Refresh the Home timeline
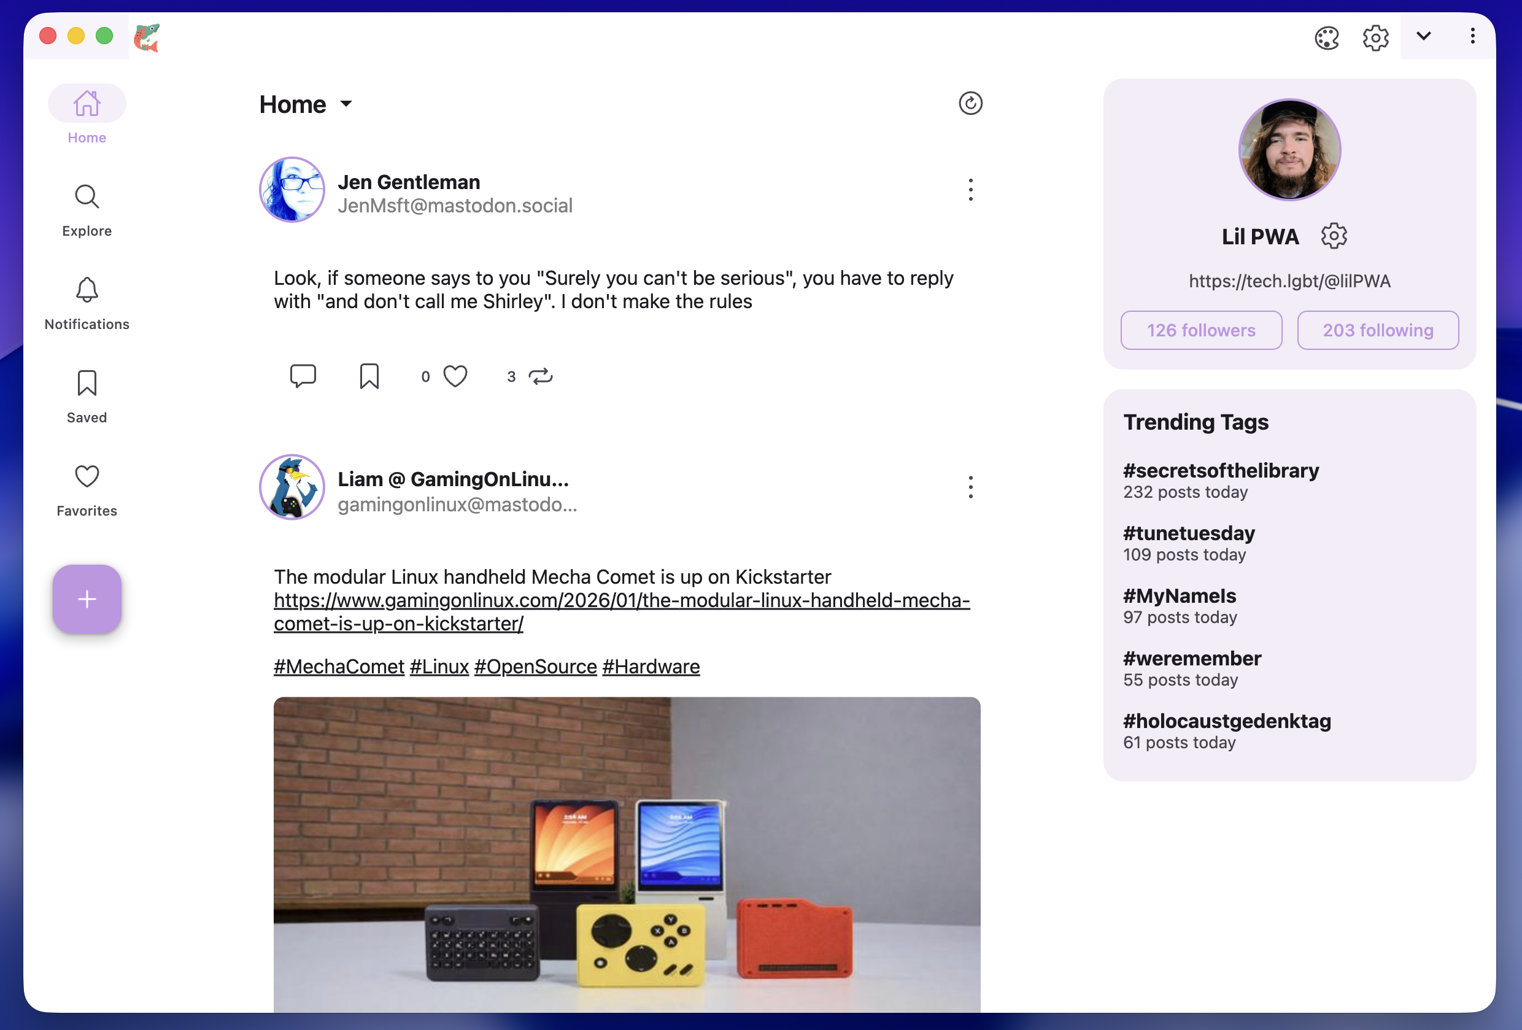 pos(970,103)
